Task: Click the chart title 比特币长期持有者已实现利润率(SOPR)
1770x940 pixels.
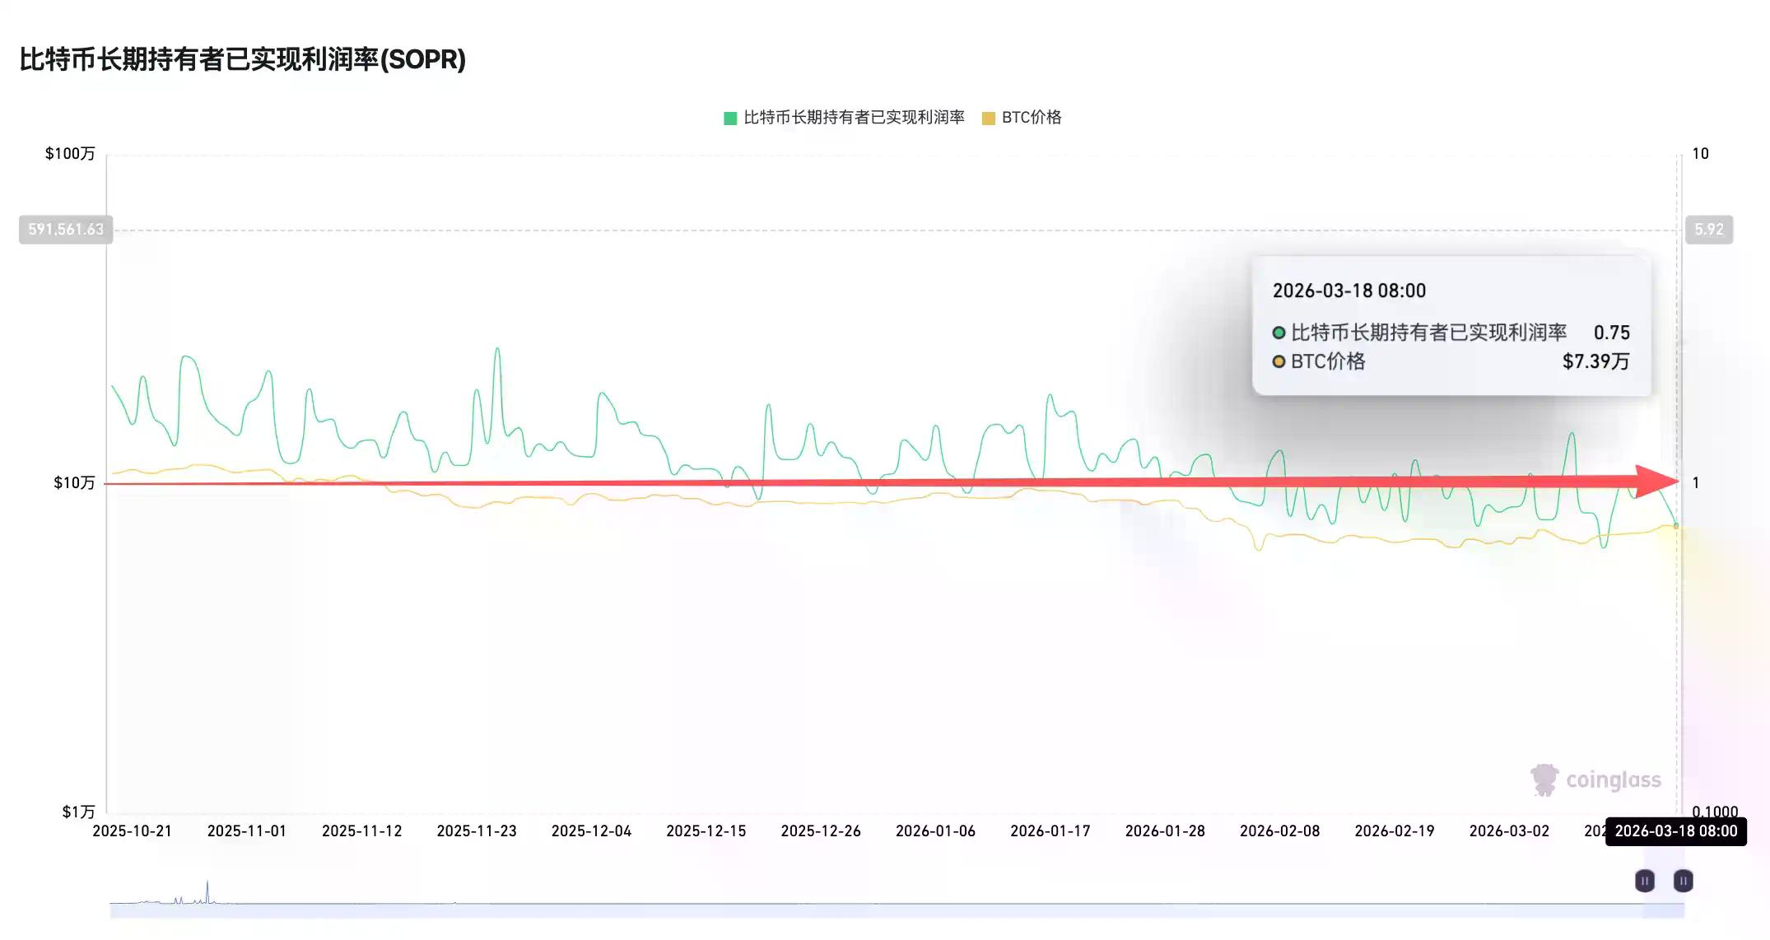Action: pos(242,59)
